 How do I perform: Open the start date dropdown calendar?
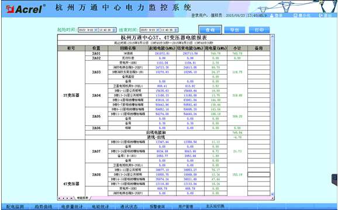[96, 30]
